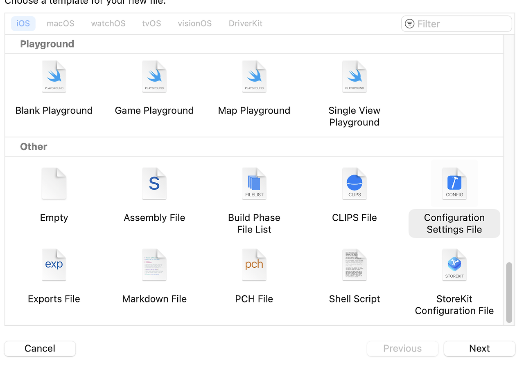Open the visionOS platform tab
The height and width of the screenshot is (365, 524).
pos(195,23)
